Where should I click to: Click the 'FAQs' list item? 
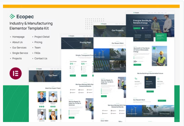[37, 53]
